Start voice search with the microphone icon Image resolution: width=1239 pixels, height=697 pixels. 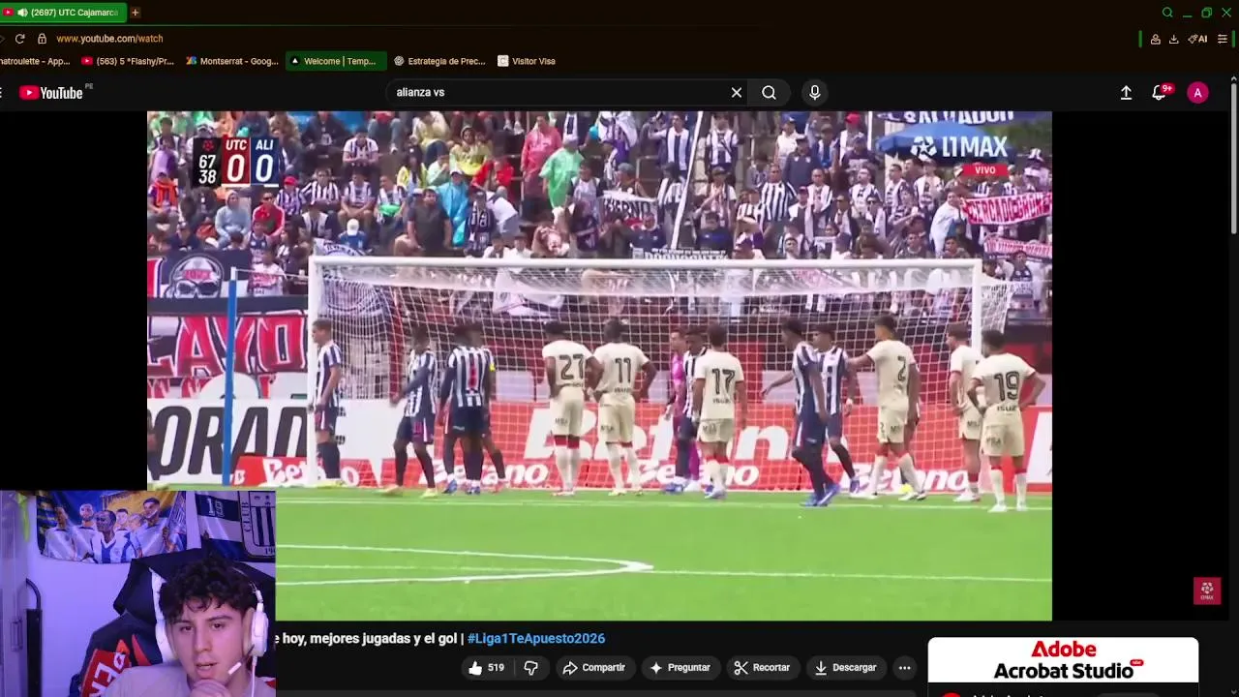815,93
